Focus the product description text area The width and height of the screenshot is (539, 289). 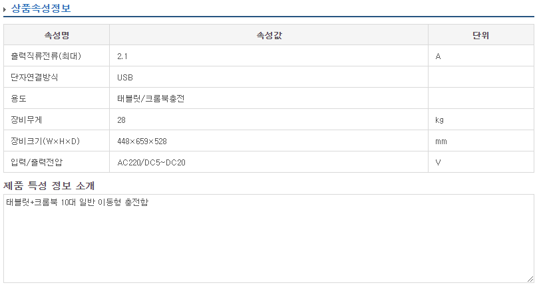(269, 239)
